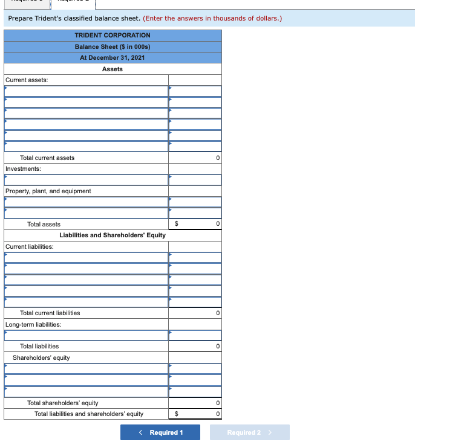
Task: Click the Total liabilities value cell
Action: (x=195, y=346)
